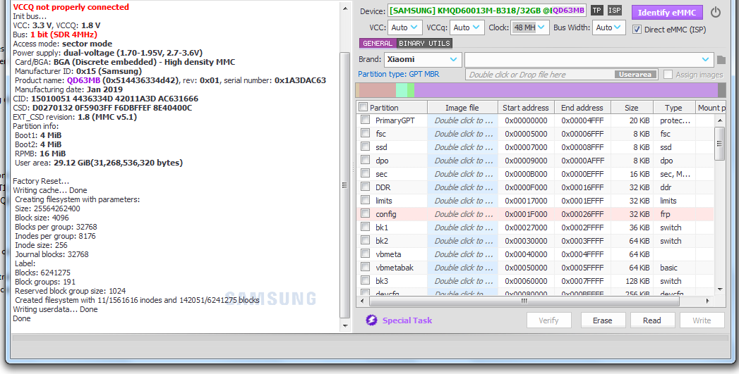Click the Special Task link
This screenshot has height=374, width=739.
pyautogui.click(x=407, y=320)
